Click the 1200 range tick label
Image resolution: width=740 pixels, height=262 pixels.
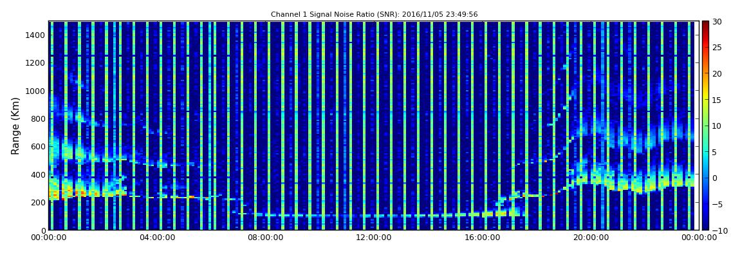pos(35,63)
